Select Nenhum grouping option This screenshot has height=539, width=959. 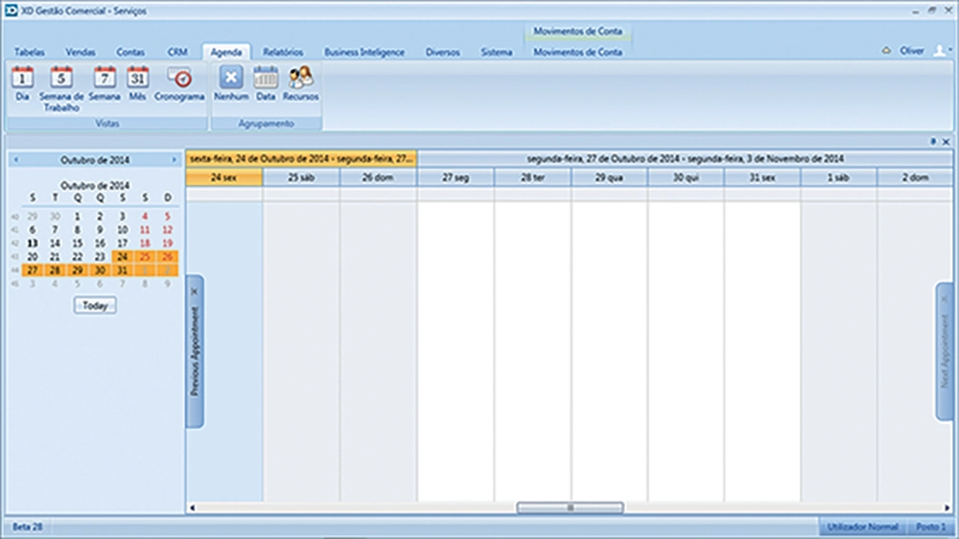(x=231, y=83)
